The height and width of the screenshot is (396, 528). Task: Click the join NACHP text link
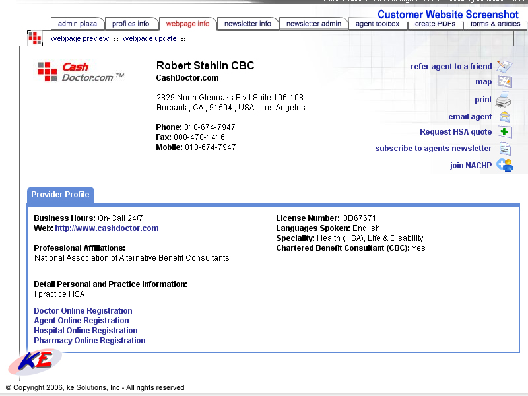point(471,166)
